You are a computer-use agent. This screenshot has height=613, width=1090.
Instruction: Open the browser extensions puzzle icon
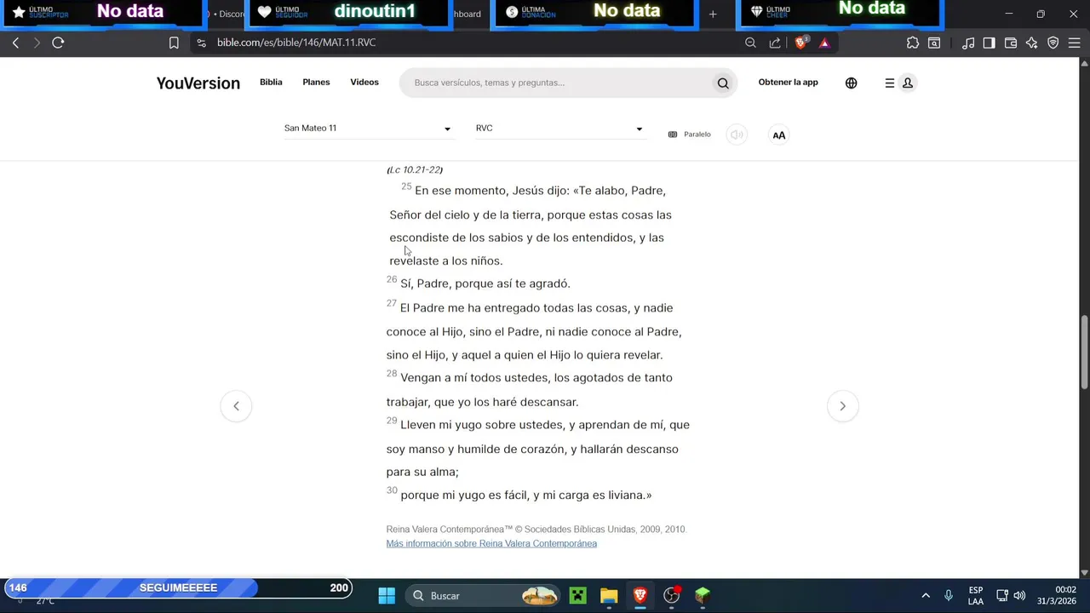pyautogui.click(x=913, y=43)
